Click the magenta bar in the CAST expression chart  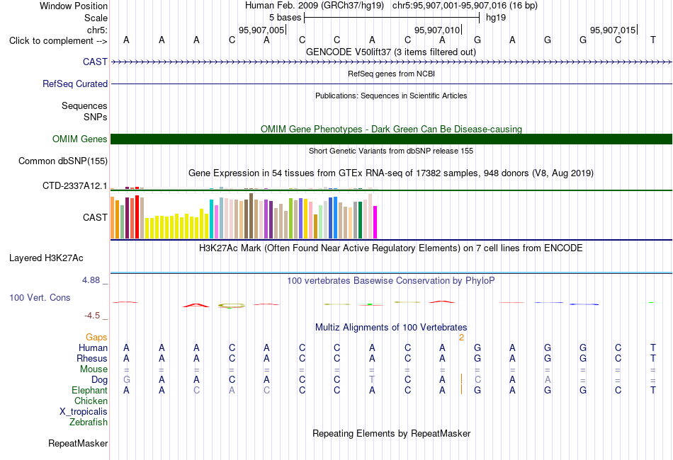click(x=375, y=222)
